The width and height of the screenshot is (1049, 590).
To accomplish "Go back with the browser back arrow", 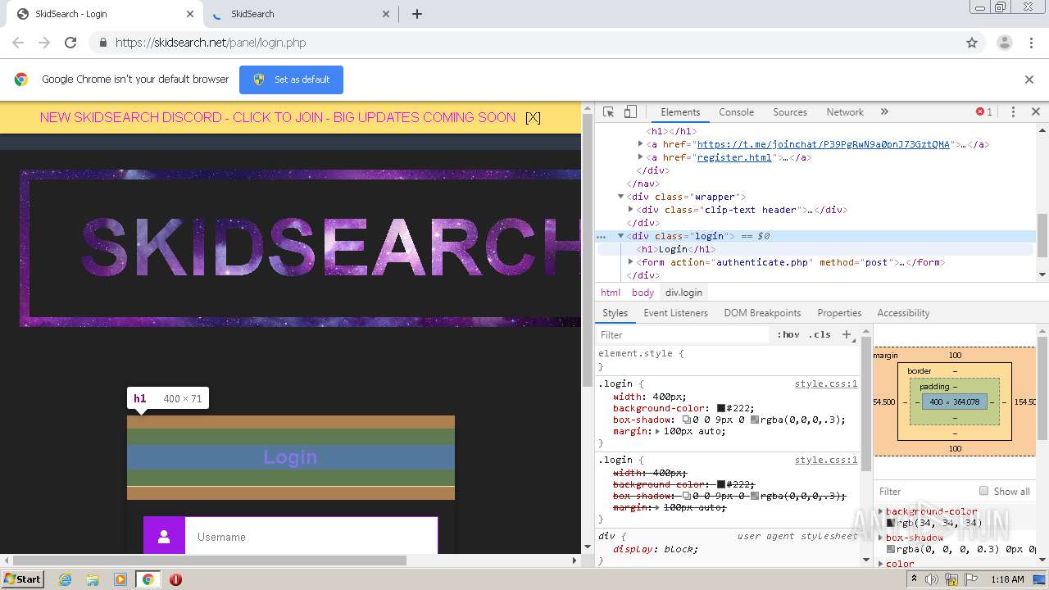I will point(18,43).
